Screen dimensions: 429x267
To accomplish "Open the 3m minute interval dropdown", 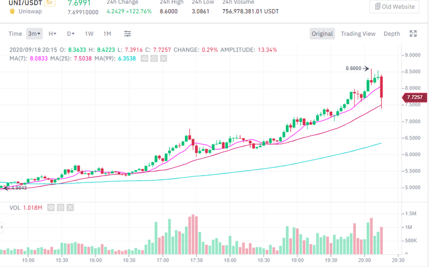I will click(34, 34).
